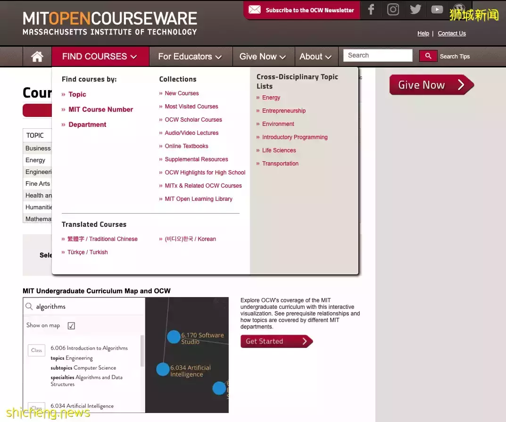
Task: Click the curriculum map list scrollbar
Action: click(142, 351)
